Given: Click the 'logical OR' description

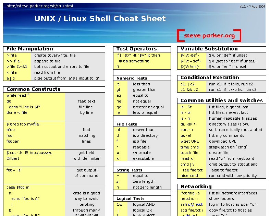Looking at the screenshot, I should (x=142, y=210).
